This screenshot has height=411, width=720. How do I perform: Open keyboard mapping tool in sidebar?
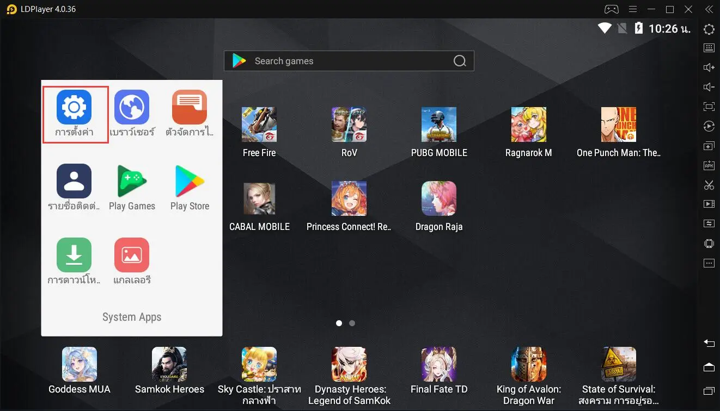click(709, 48)
